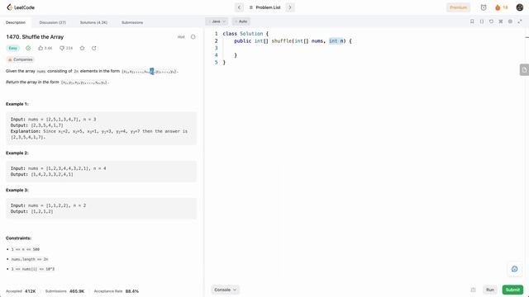Like the problem with thumbs-up icon

click(41, 48)
